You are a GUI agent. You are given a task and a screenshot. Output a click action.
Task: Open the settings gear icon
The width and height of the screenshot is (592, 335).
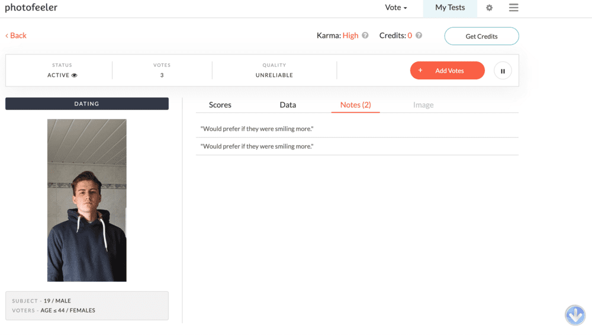489,8
